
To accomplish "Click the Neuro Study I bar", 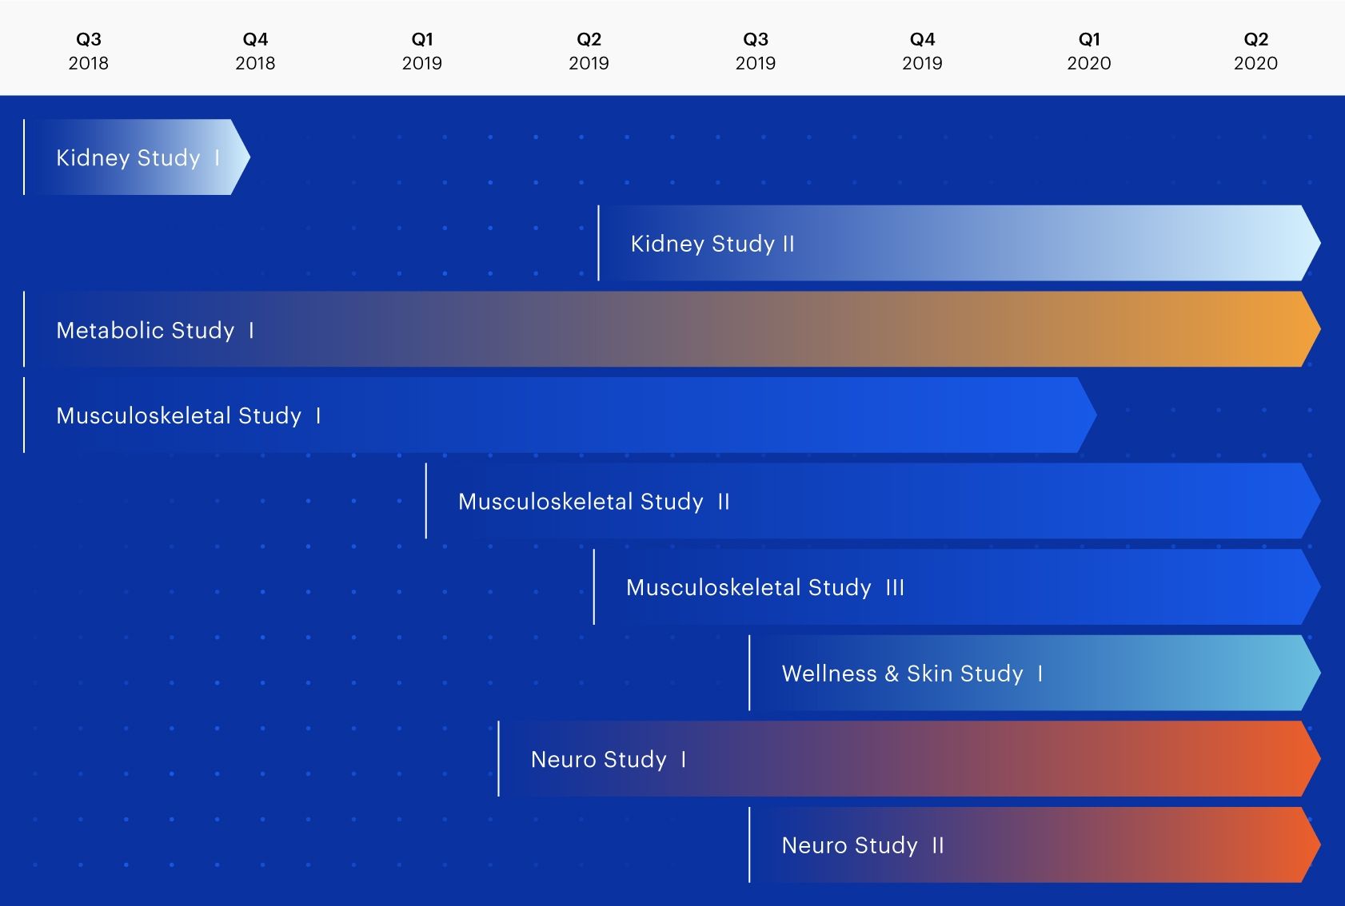I will coord(909,759).
